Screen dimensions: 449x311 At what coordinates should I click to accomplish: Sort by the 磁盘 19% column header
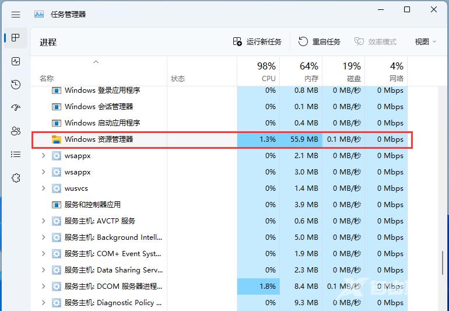tap(343, 71)
